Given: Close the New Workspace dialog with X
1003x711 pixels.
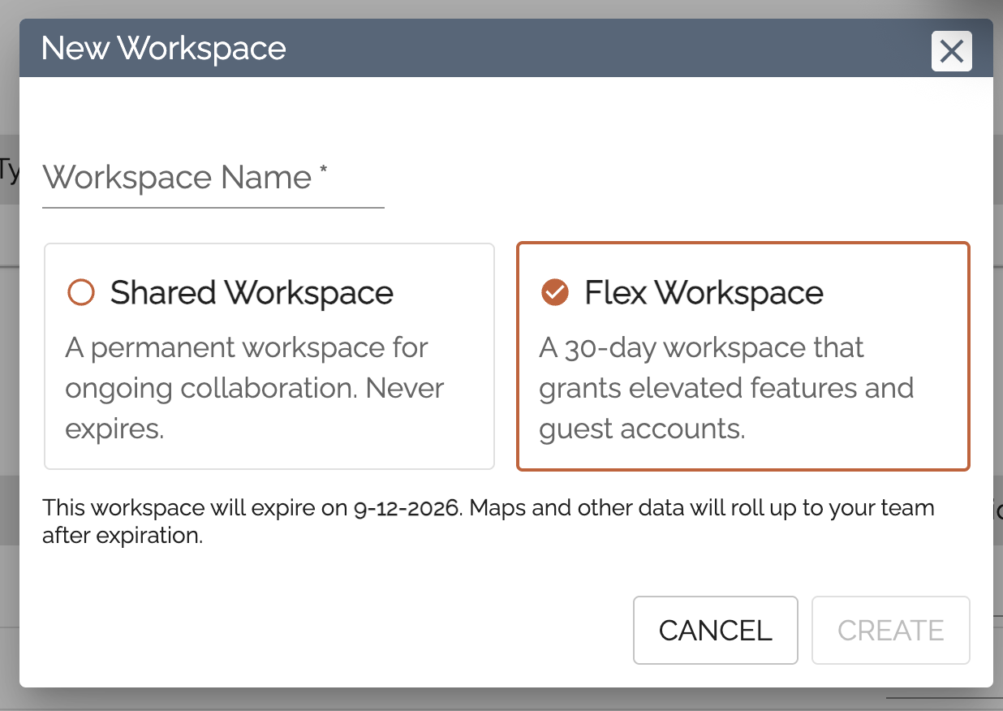Looking at the screenshot, I should (951, 51).
